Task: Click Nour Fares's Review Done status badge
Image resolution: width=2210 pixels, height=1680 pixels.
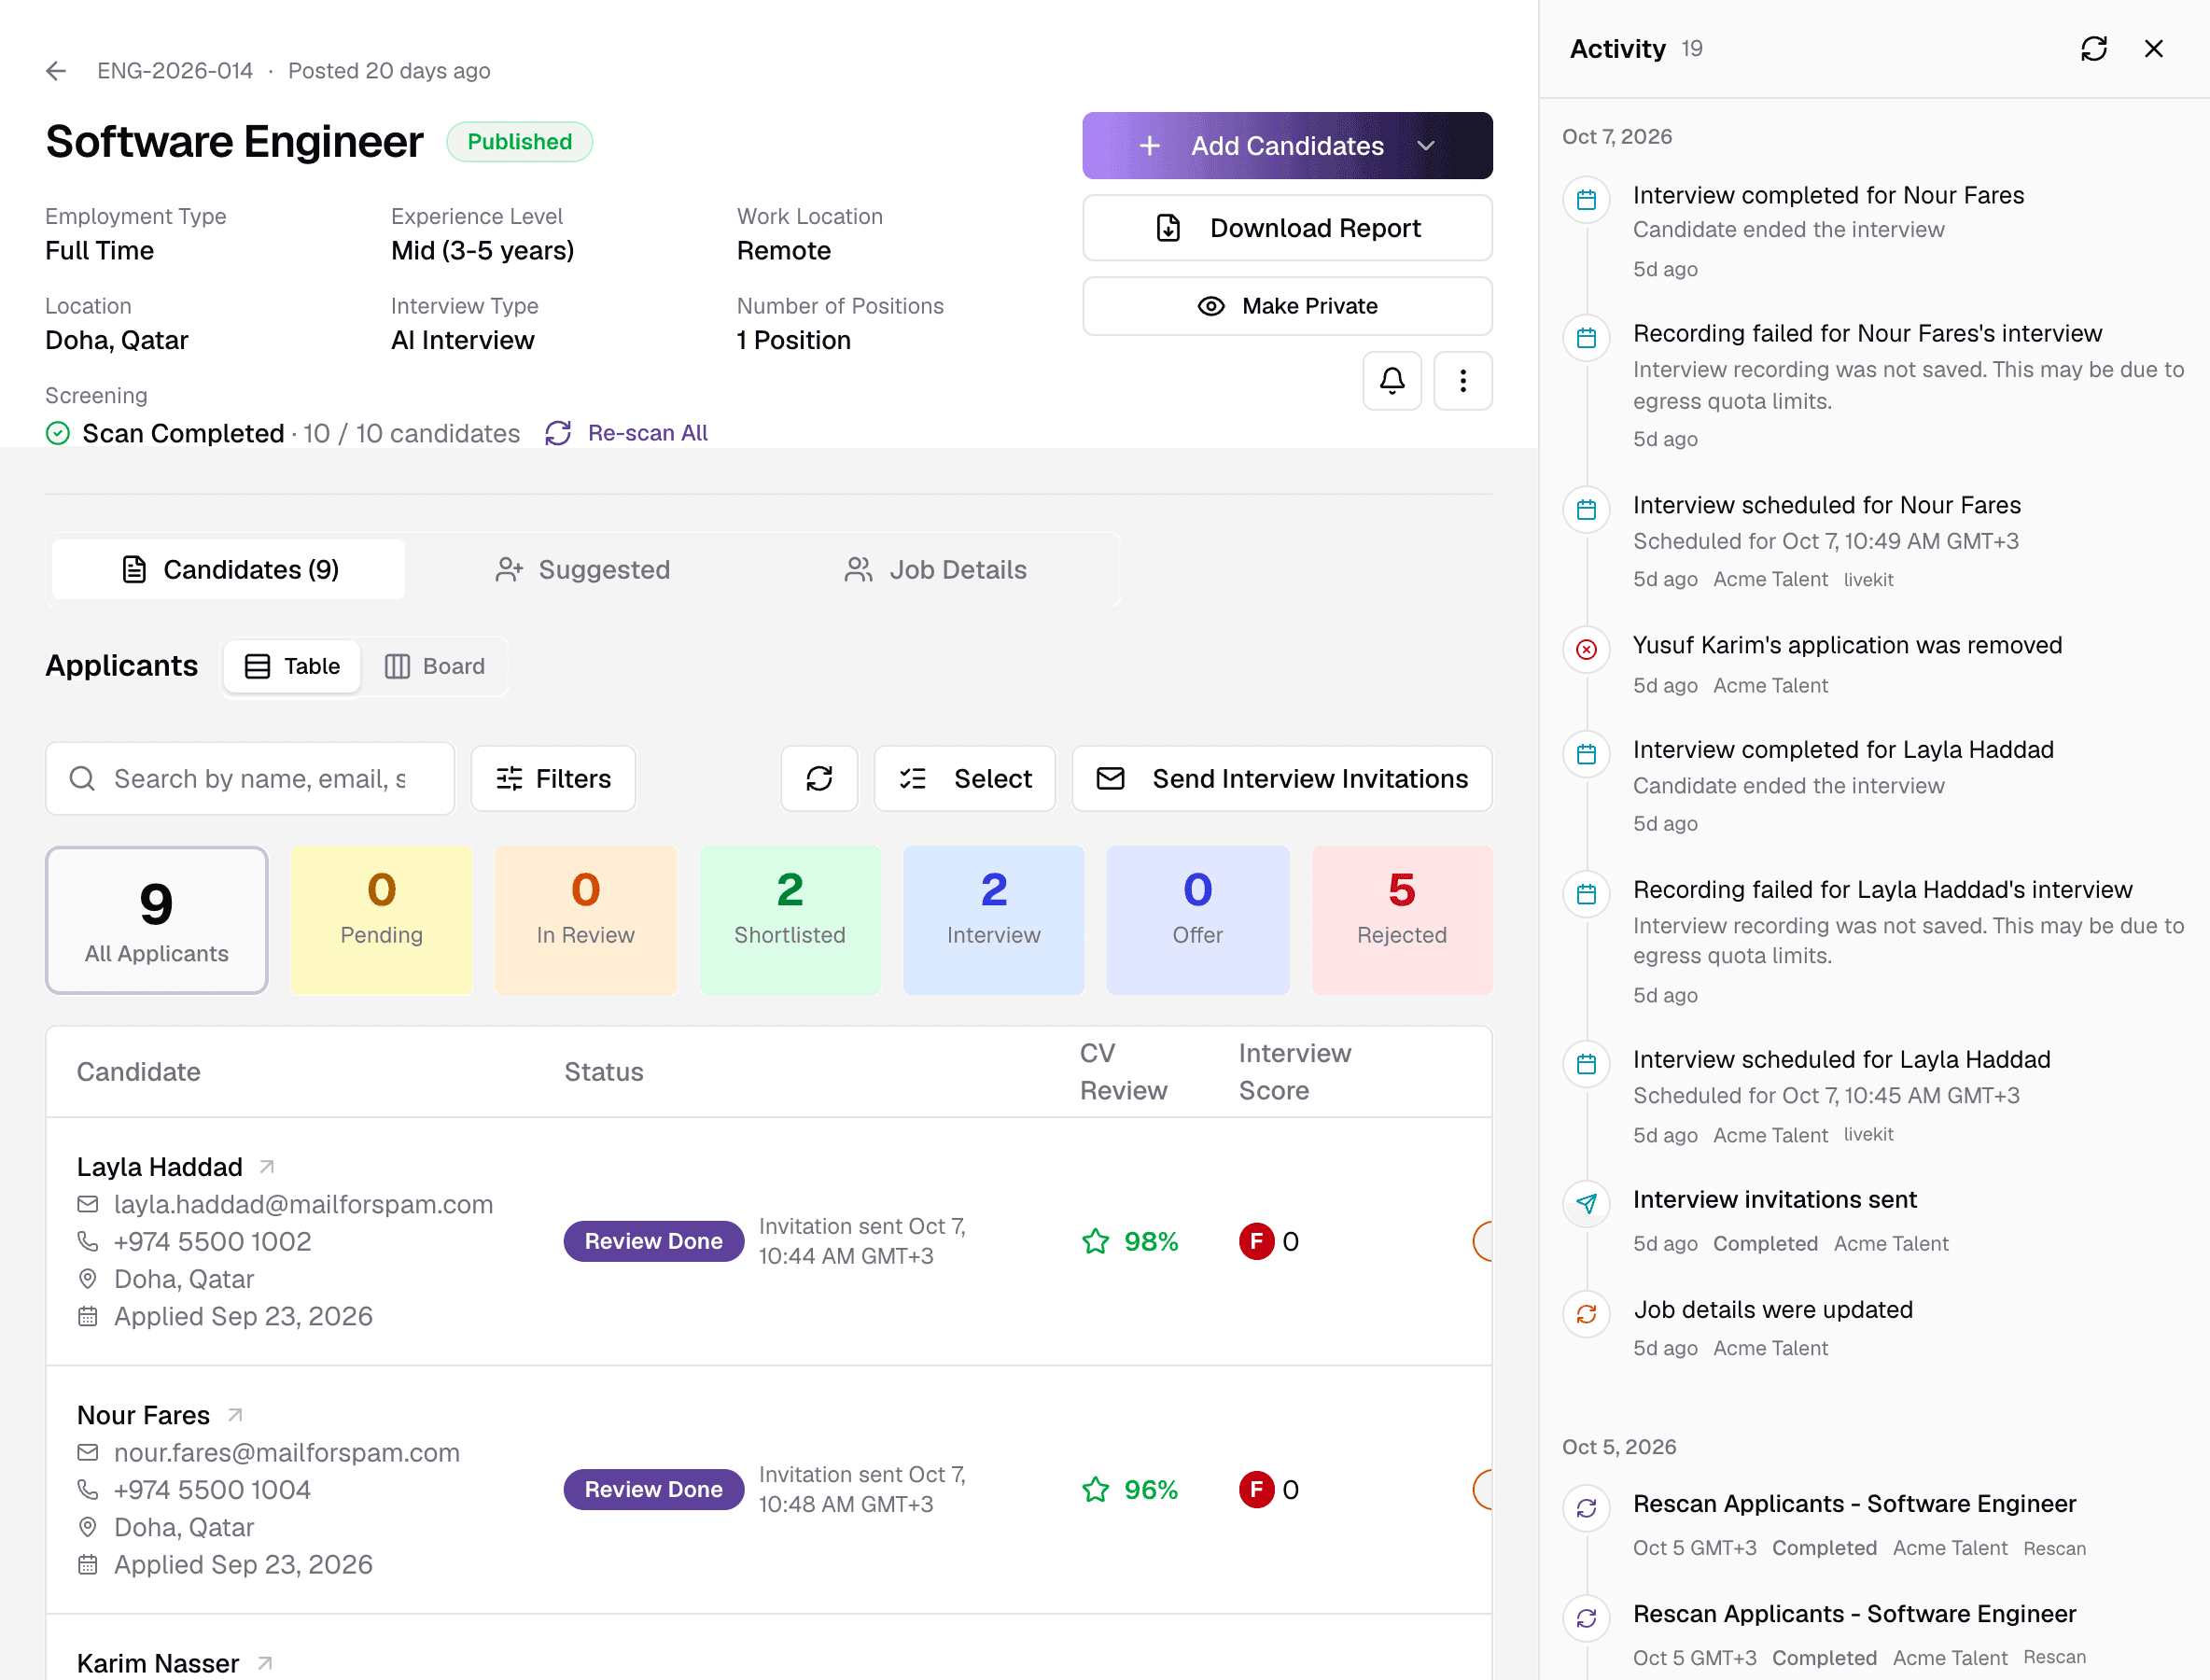Action: point(654,1490)
